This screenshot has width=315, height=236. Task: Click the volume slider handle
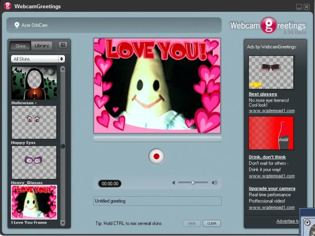[x=193, y=183]
